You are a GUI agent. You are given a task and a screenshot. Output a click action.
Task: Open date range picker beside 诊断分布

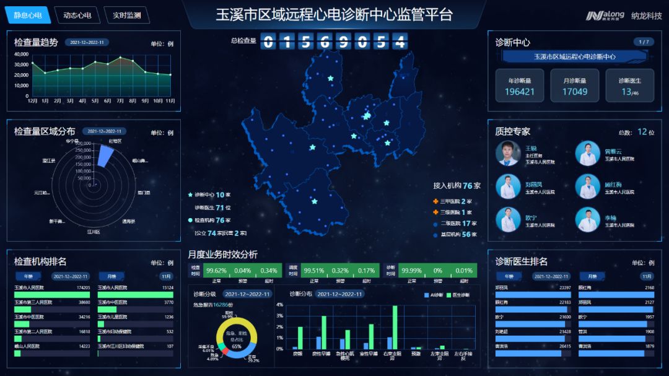pyautogui.click(x=339, y=294)
